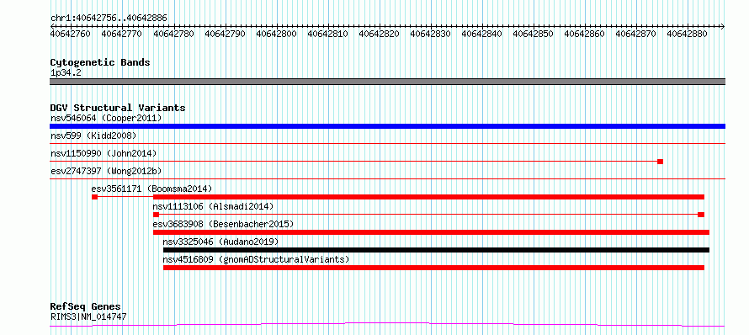Click ruler position 40642780
The image size is (749, 335).
(173, 34)
